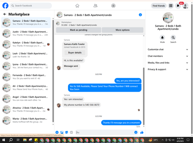Open the Iyona conversation
The image size is (193, 143).
coord(26,66)
